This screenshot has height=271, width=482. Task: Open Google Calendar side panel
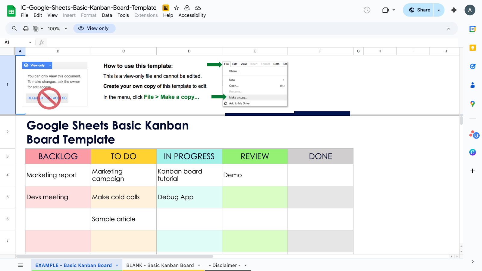coord(473,29)
